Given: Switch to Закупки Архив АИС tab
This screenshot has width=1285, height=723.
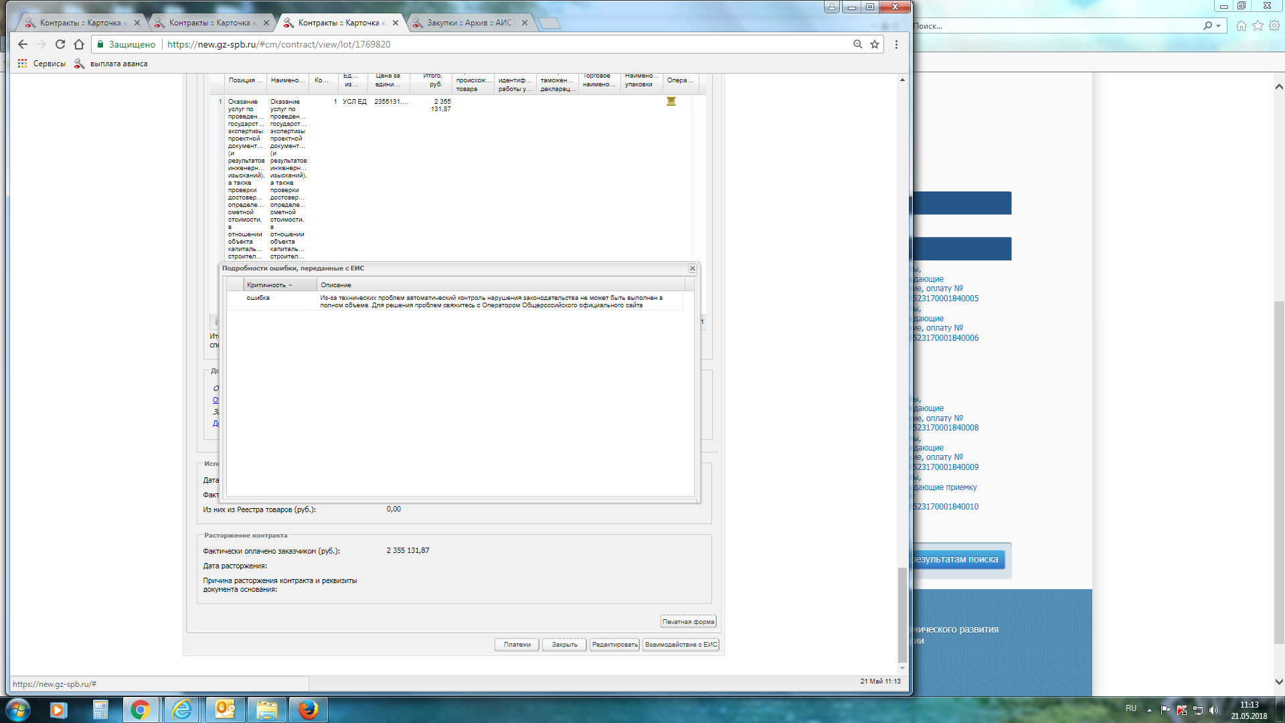Looking at the screenshot, I should (x=468, y=23).
